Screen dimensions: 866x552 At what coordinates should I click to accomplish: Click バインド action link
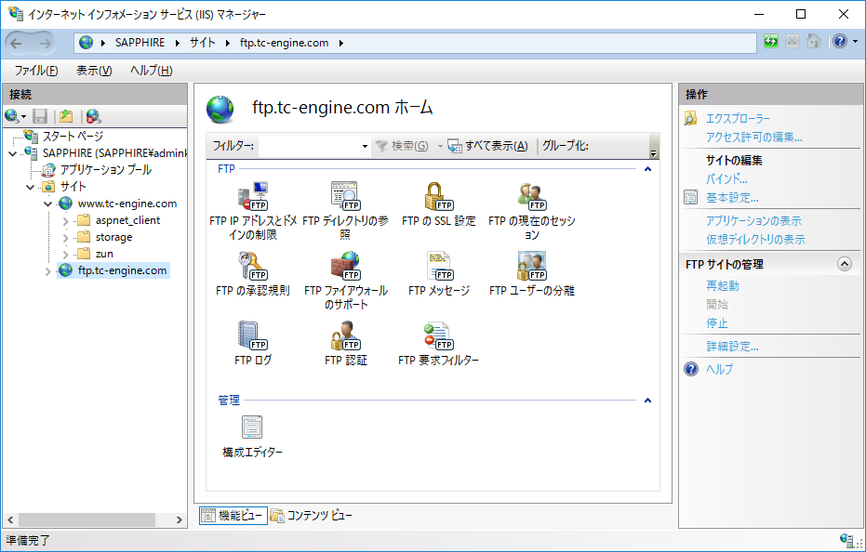pos(726,178)
